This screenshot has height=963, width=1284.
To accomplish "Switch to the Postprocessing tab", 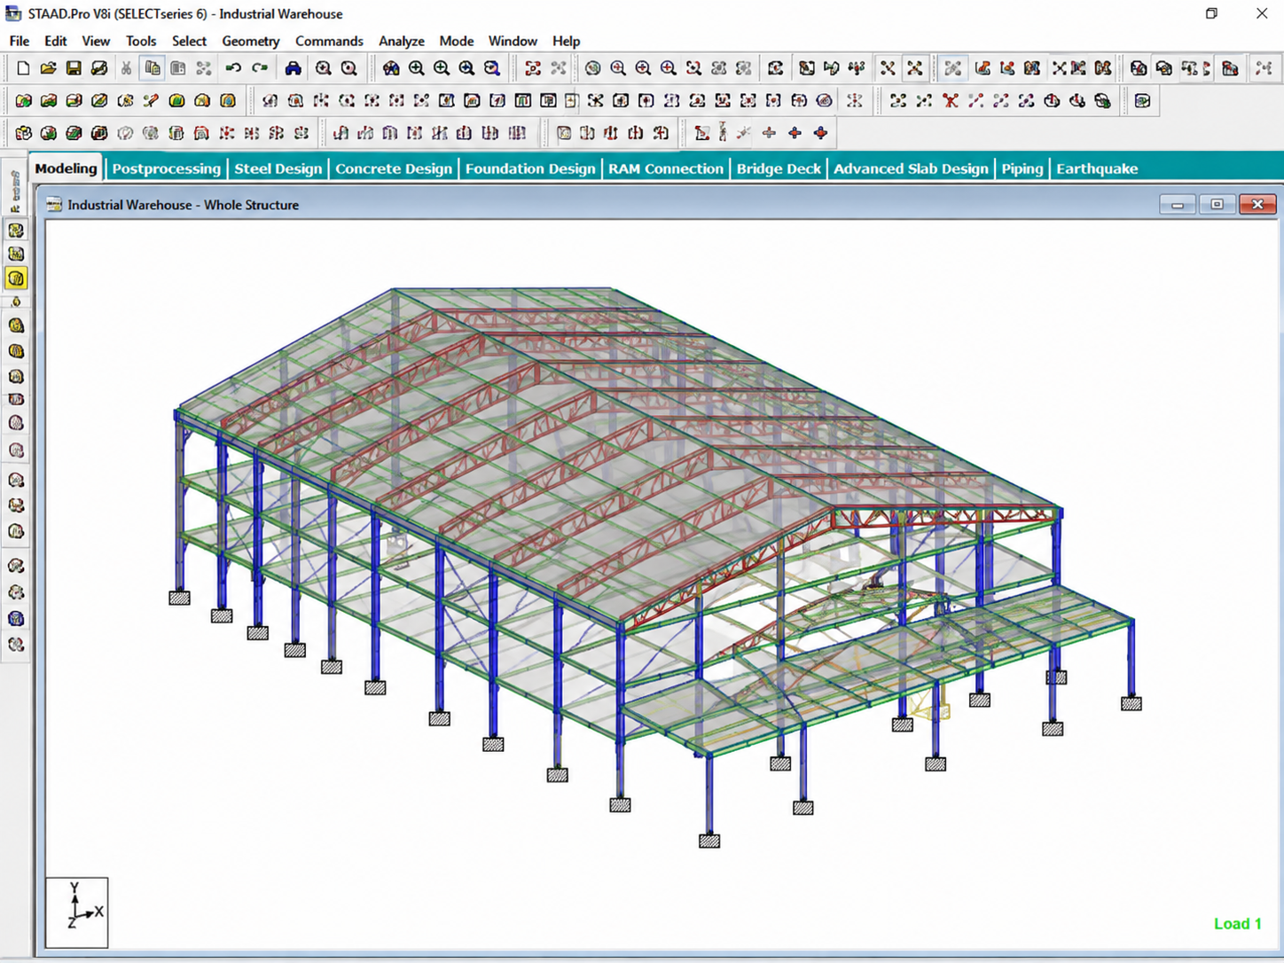I will click(167, 168).
